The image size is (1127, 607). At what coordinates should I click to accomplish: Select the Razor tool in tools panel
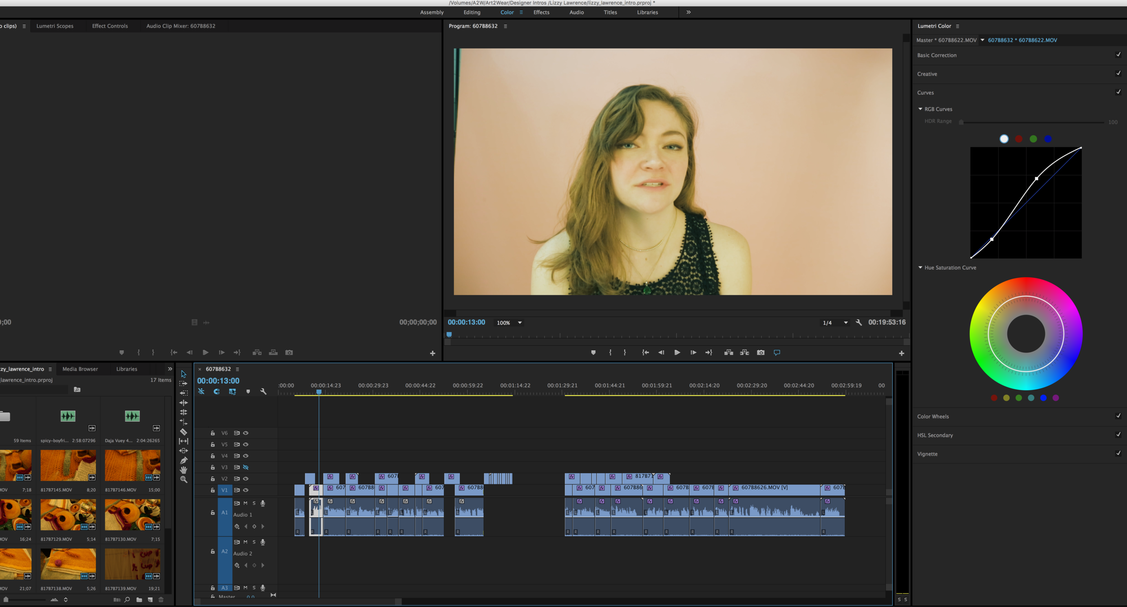(x=183, y=432)
